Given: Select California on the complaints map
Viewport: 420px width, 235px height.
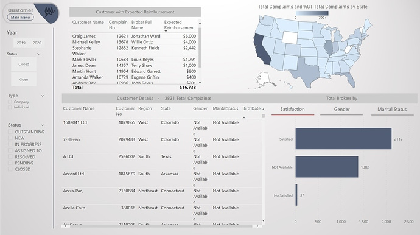Looking at the screenshot, I should coord(262,50).
